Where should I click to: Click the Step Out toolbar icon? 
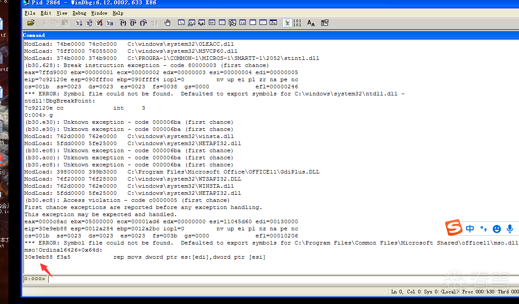coord(144,23)
